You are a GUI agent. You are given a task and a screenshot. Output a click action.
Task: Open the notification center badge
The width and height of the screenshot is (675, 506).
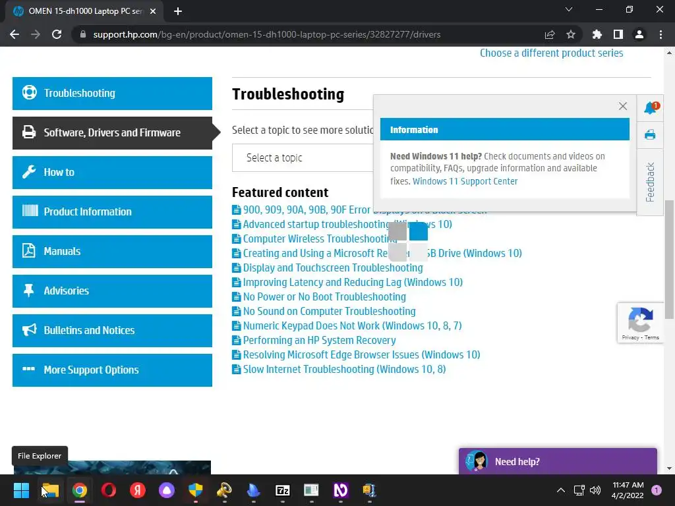point(657,490)
